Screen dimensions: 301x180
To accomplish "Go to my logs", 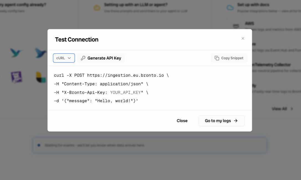I will [x=222, y=121].
